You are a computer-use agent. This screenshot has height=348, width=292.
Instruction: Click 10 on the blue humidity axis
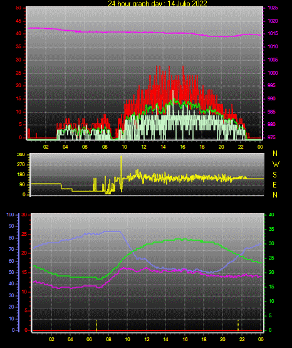(x=11, y=319)
